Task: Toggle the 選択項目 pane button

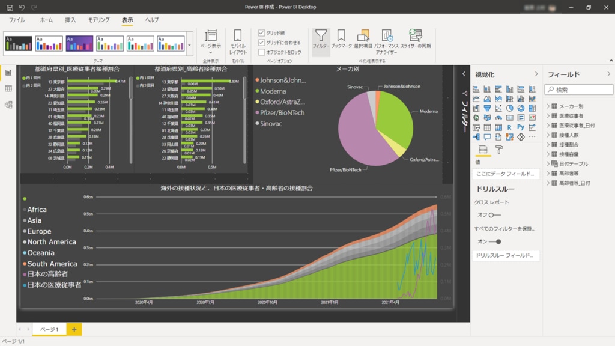Action: [363, 39]
